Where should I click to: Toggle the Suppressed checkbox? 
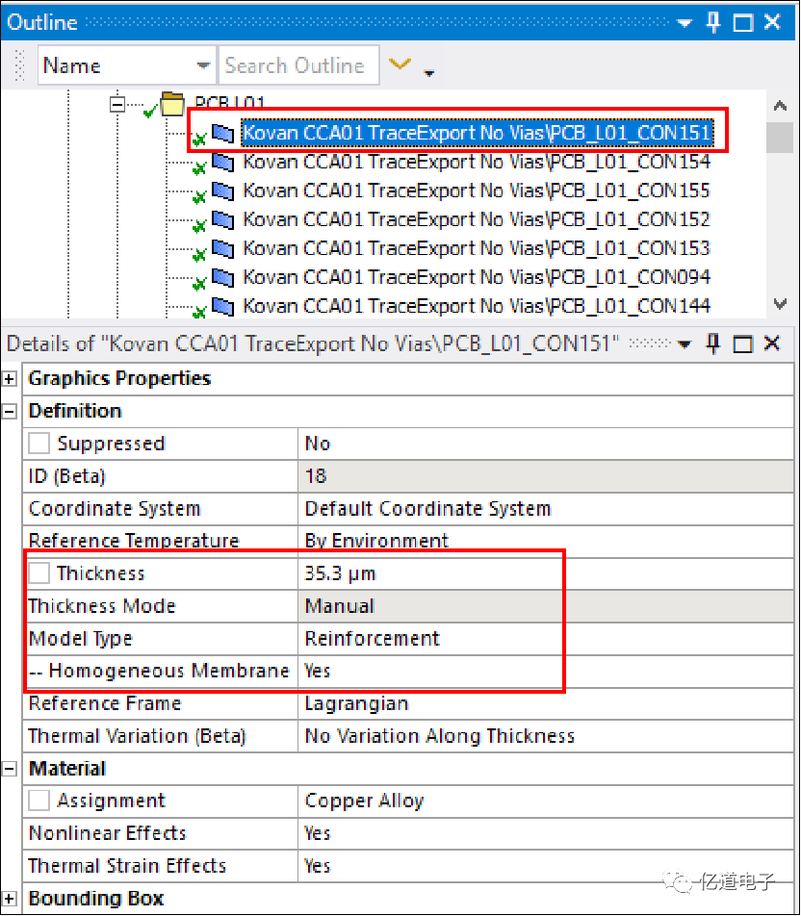[39, 445]
